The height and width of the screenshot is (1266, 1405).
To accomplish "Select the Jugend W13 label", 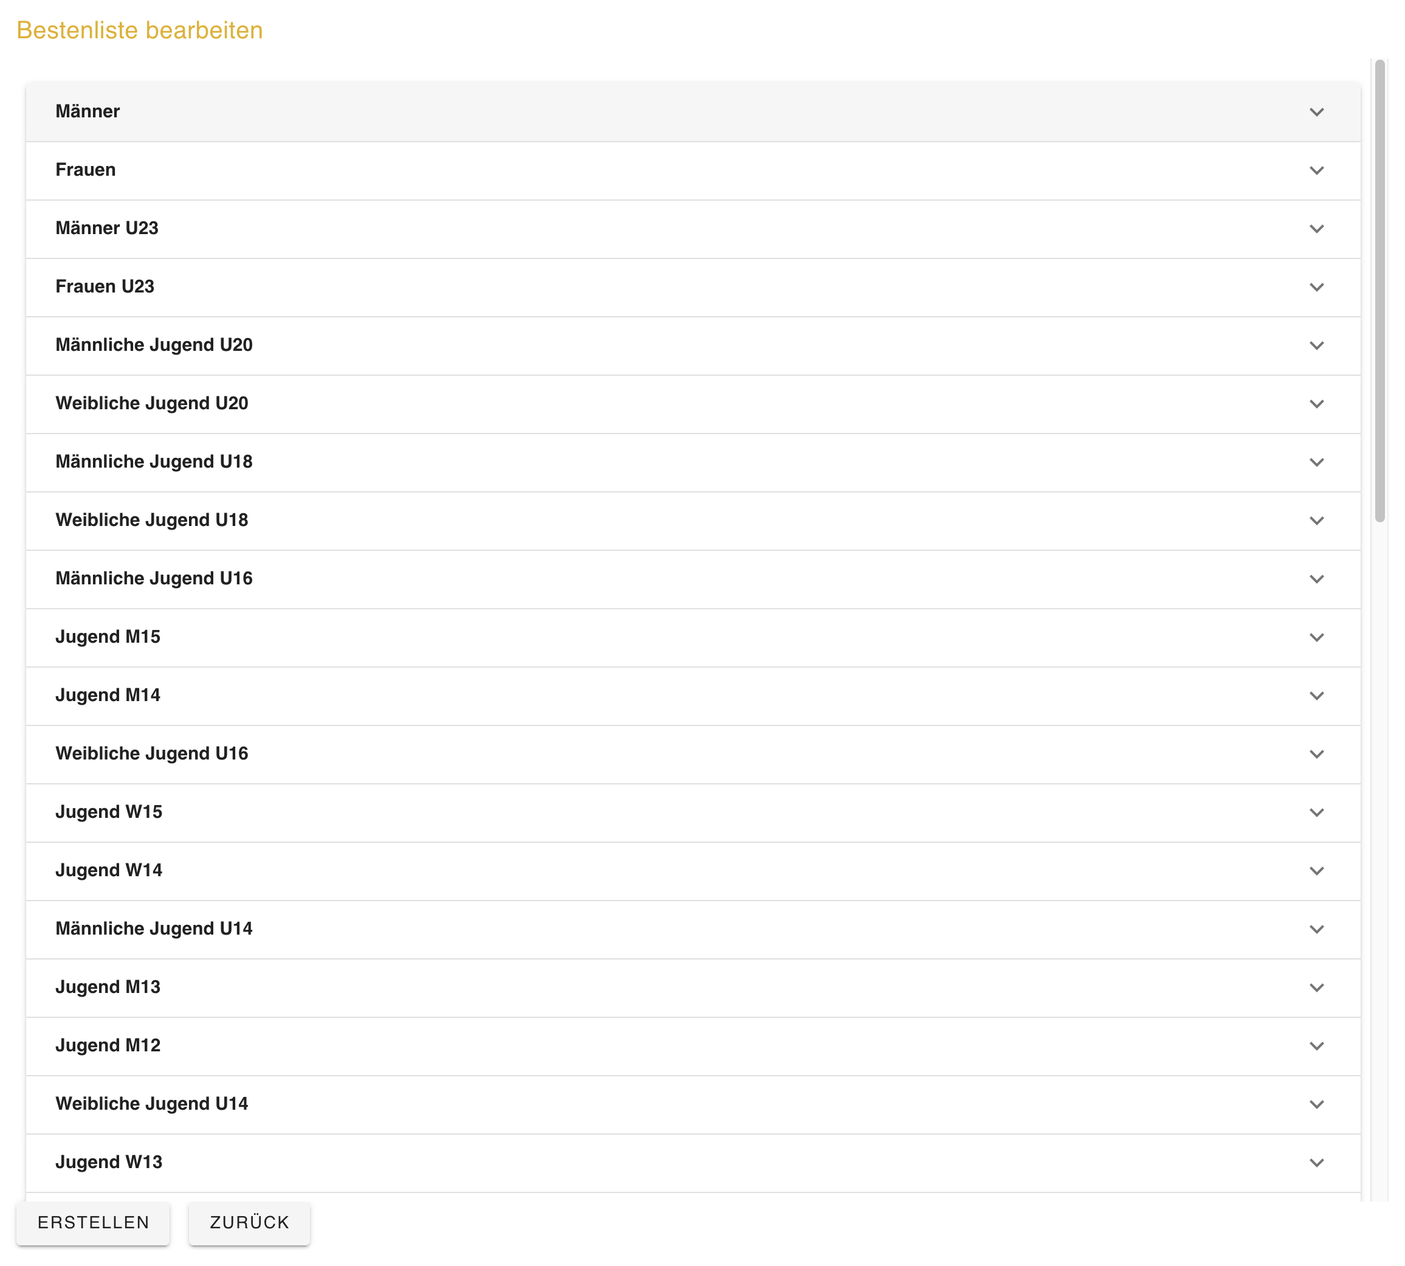I will click(109, 1163).
